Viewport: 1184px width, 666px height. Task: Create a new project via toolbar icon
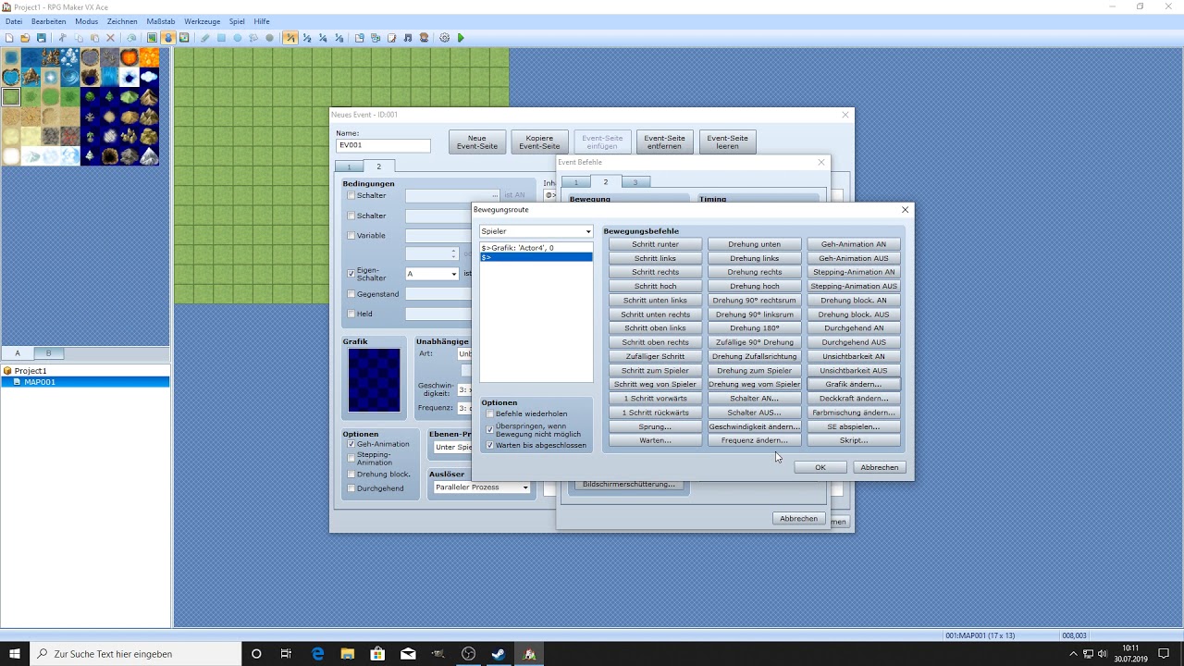[x=8, y=38]
